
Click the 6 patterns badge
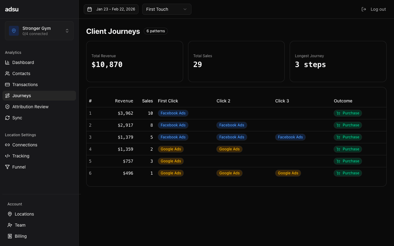click(155, 31)
